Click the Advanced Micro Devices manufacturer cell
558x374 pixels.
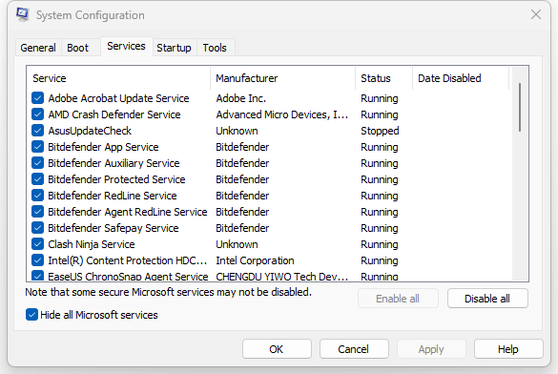click(281, 114)
